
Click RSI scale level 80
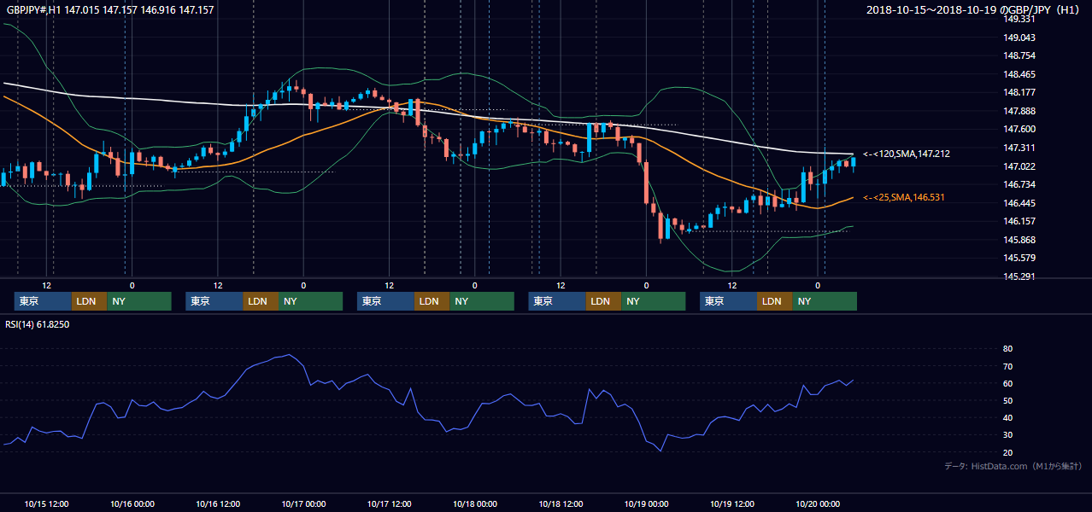pyautogui.click(x=1007, y=349)
